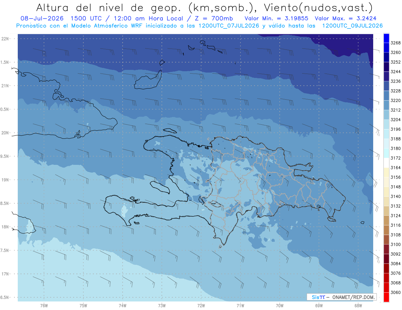Click the colorbar value '3220'
Screen dimensions: 402x310
coord(396,100)
